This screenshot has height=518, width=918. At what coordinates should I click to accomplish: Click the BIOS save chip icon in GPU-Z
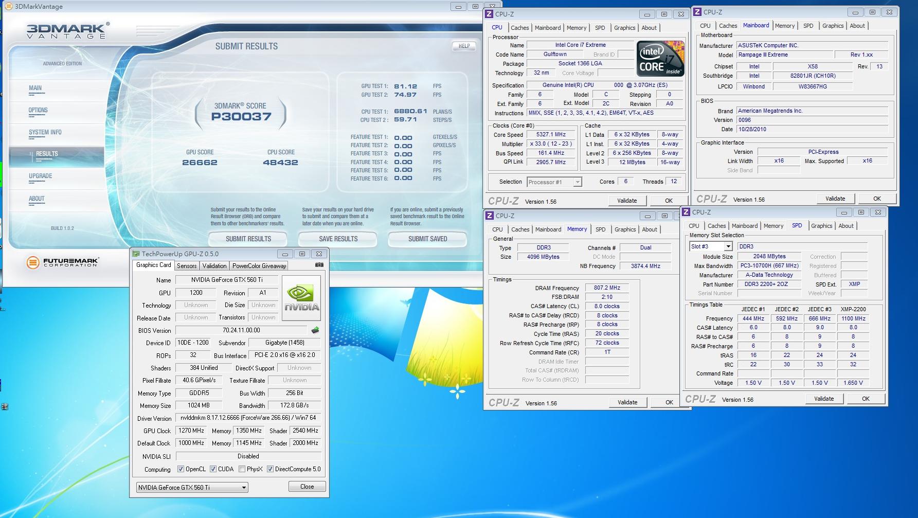[315, 330]
